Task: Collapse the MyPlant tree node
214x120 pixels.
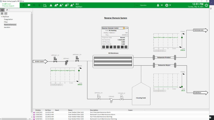Action: [x=2, y=16]
